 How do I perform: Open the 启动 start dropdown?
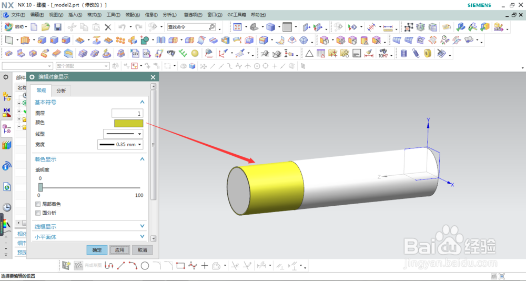[21, 27]
